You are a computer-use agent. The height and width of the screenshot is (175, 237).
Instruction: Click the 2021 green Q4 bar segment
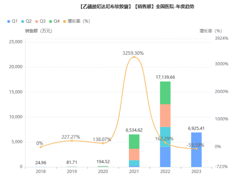134,141
